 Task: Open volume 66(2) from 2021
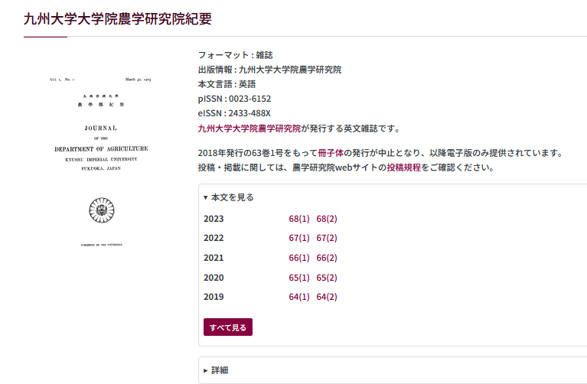pos(327,258)
